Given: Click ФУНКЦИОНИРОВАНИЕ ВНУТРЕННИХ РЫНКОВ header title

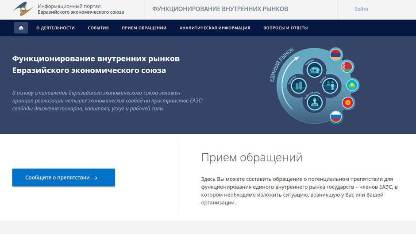Looking at the screenshot, I should 220,9.
